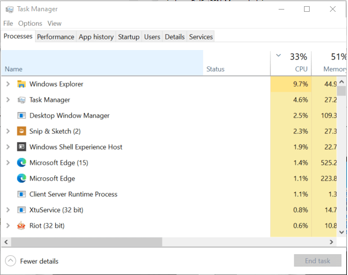Switch to the Services tab
Image resolution: width=348 pixels, height=275 pixels.
point(201,37)
